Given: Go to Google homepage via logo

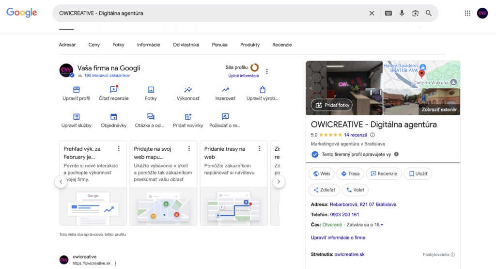Looking at the screenshot, I should point(22,13).
